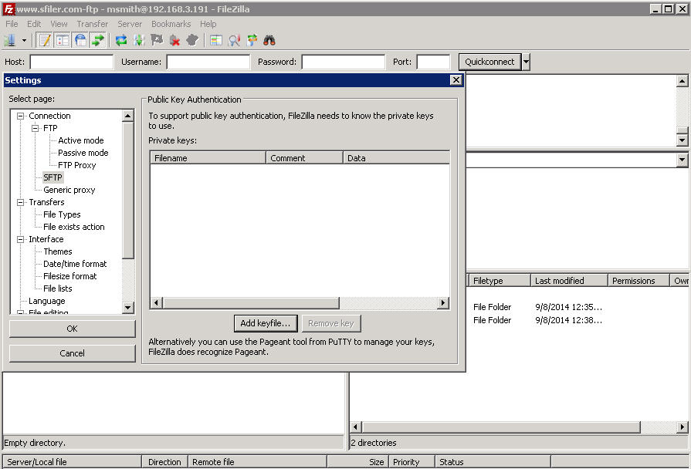Collapse the Interface tree node
Viewport: 691px width, 469px height.
[20, 239]
